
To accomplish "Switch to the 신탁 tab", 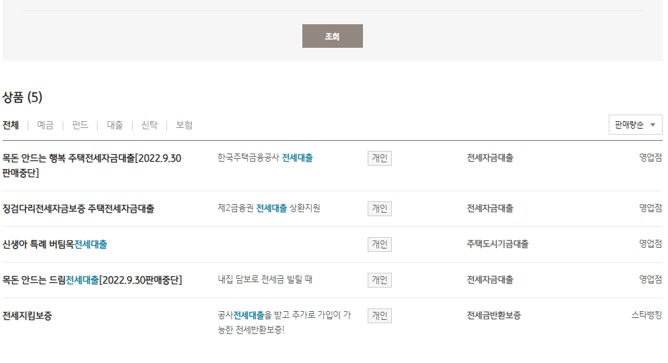I will coord(149,125).
